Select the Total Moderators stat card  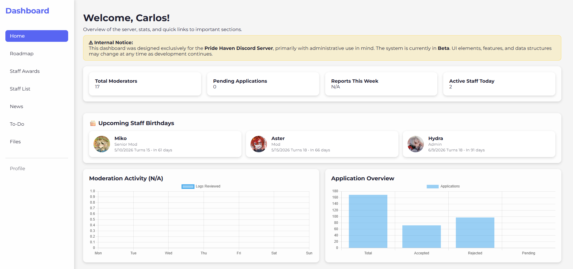145,84
